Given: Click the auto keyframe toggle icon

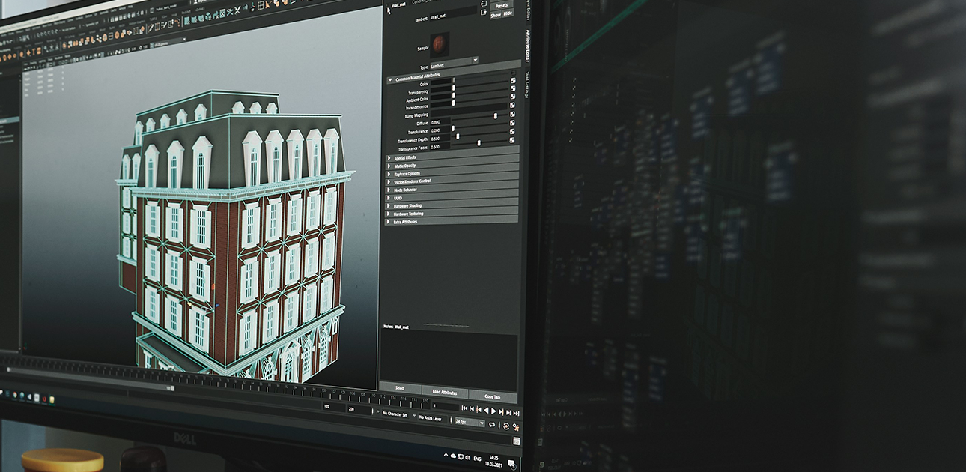Looking at the screenshot, I should tap(505, 425).
